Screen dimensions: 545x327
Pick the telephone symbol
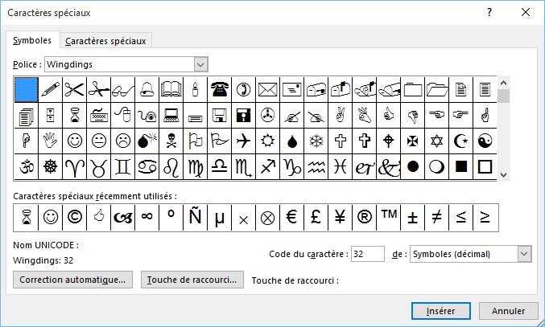tap(219, 88)
